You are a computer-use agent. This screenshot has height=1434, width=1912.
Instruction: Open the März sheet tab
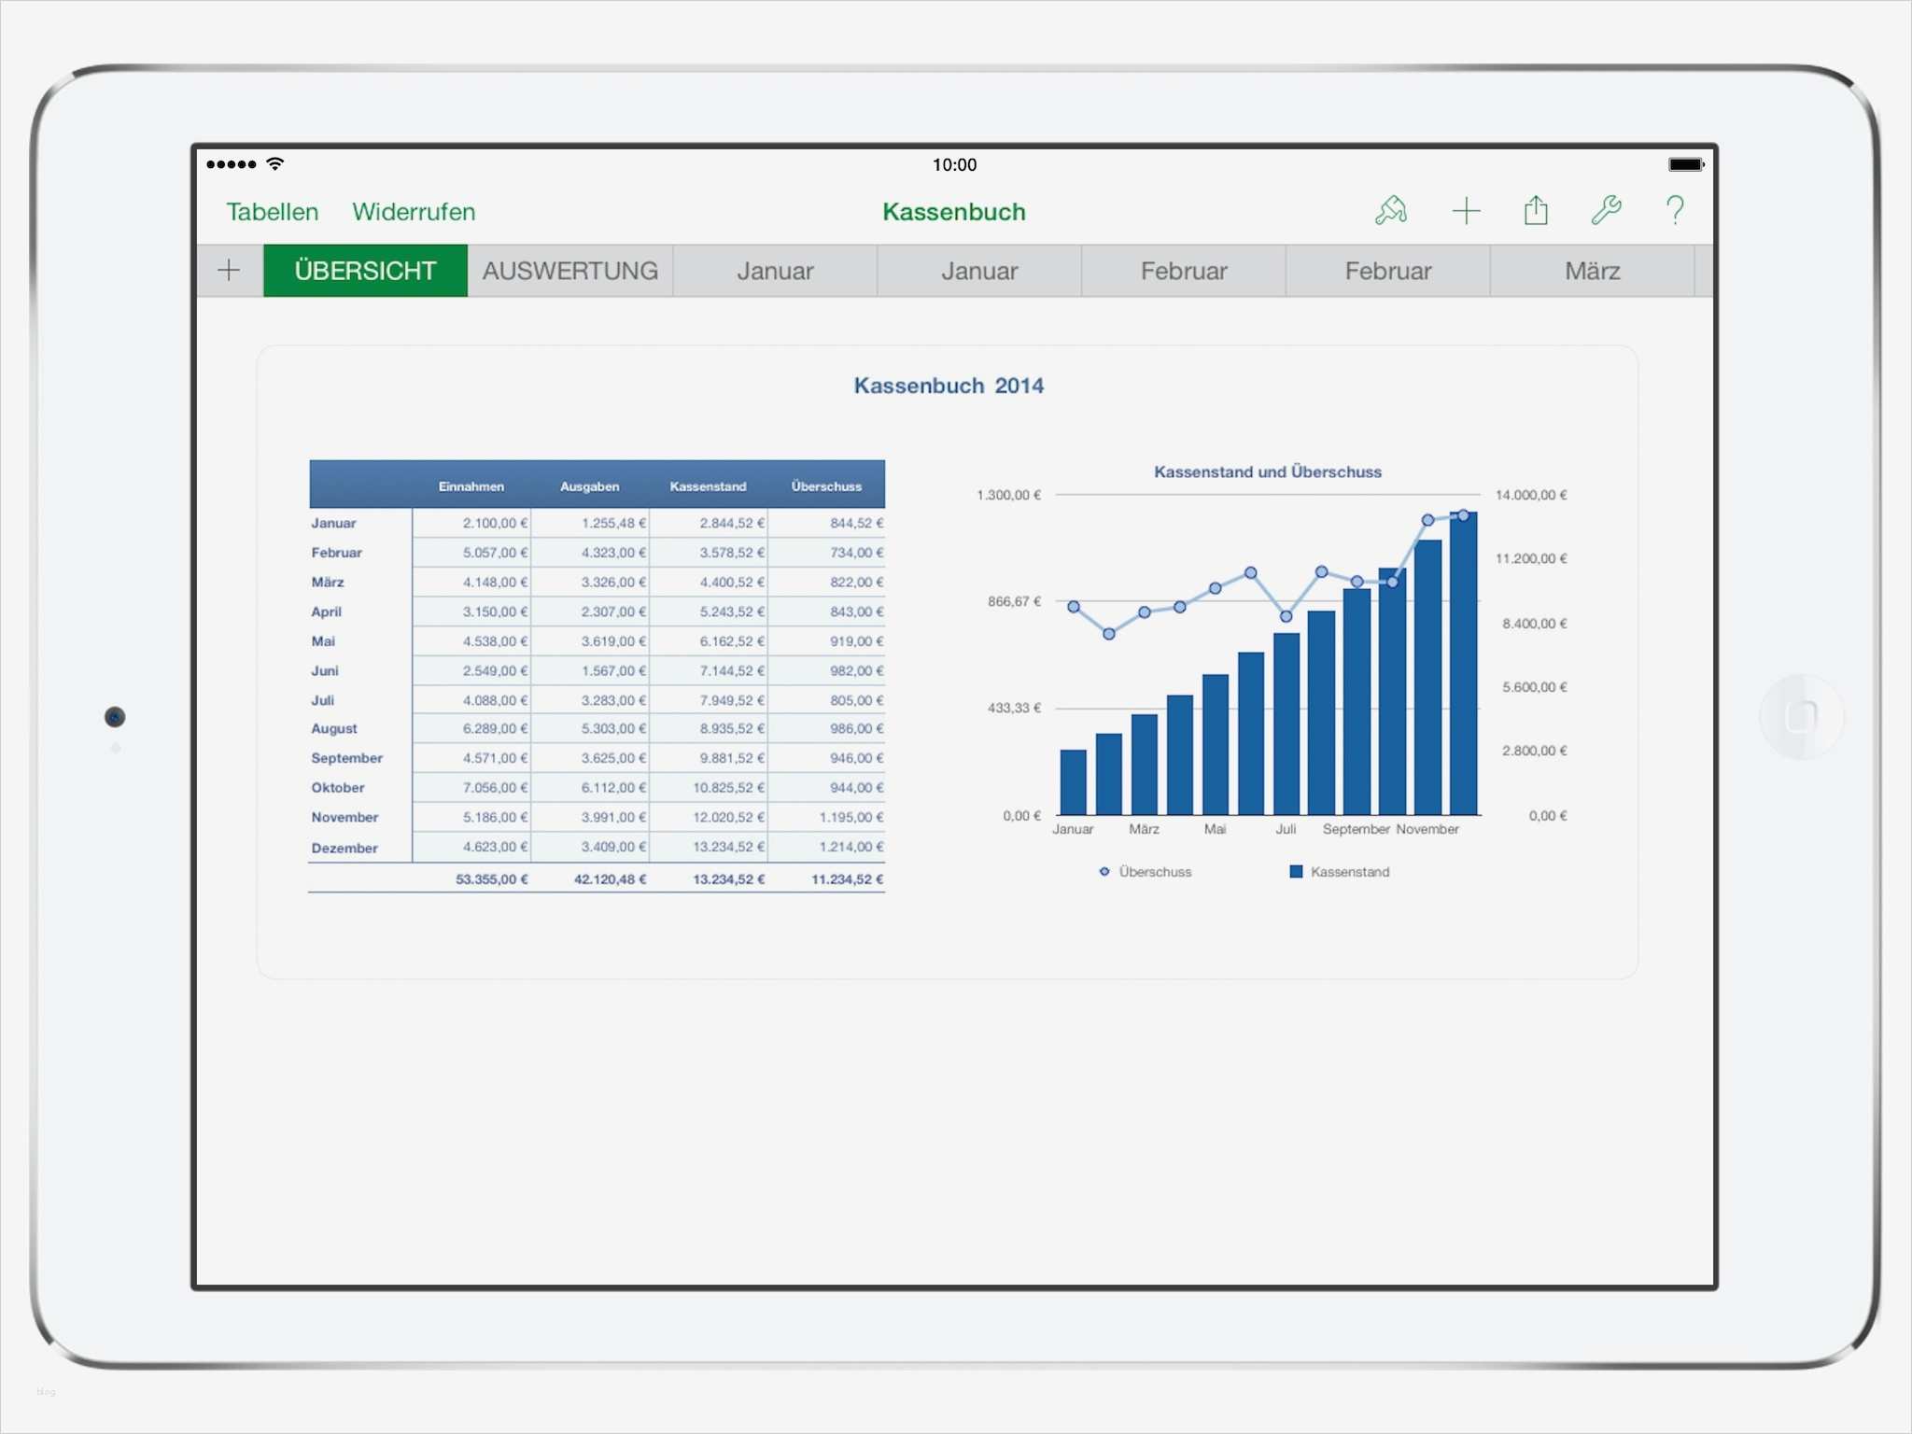coord(1592,271)
